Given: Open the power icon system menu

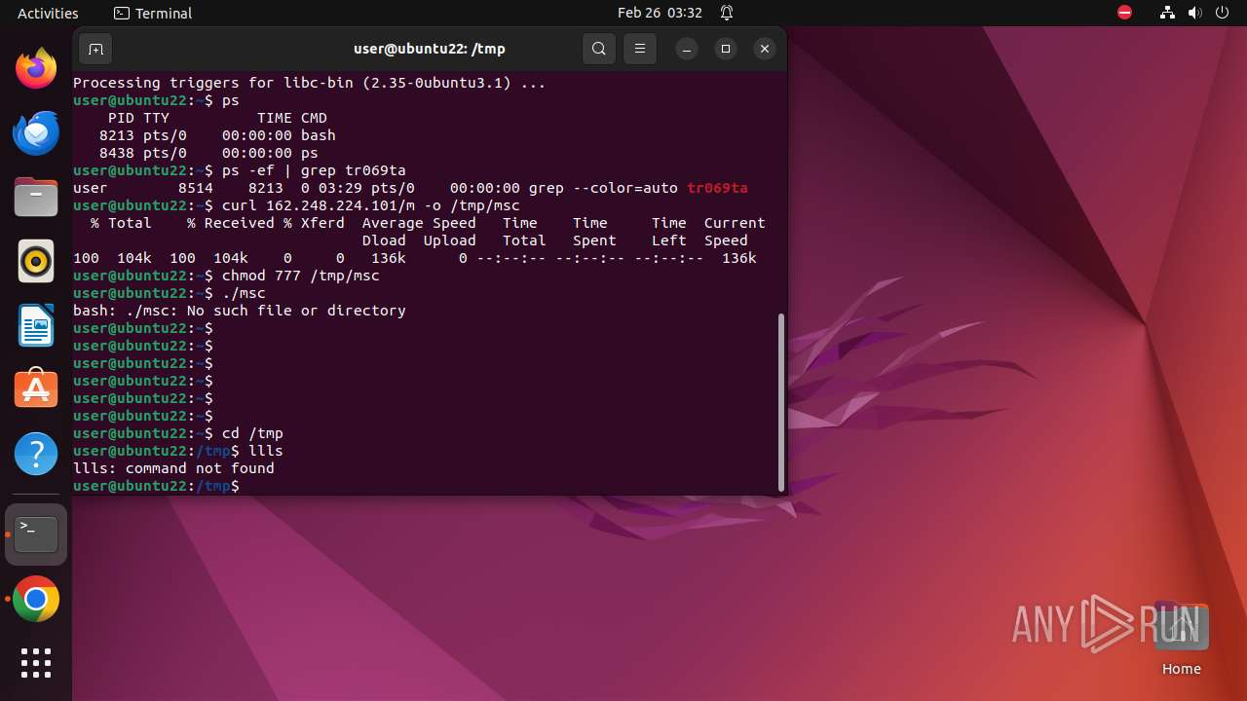Looking at the screenshot, I should 1224,13.
